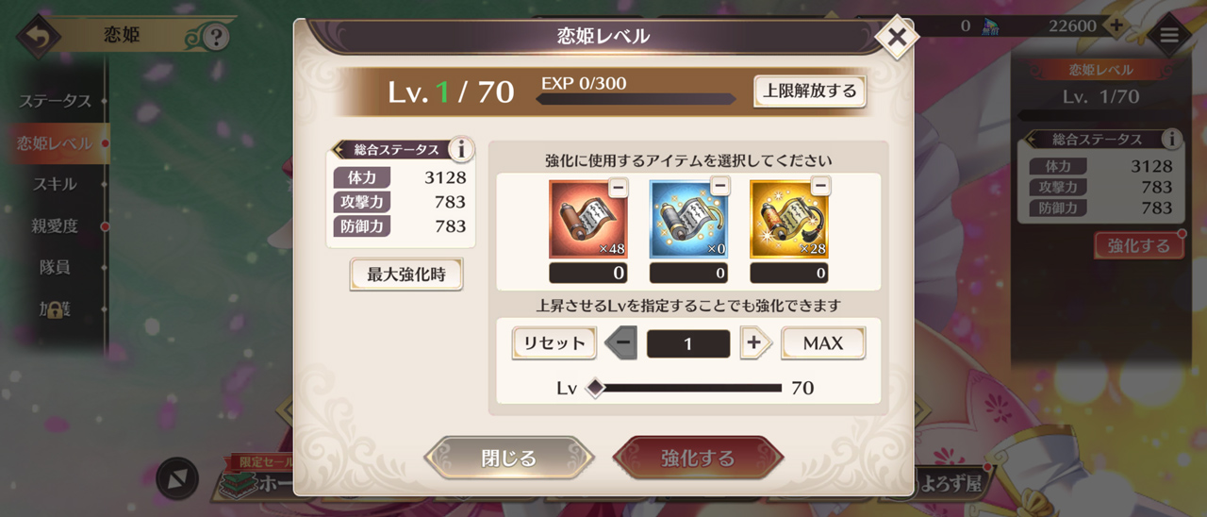Click the level slider handle
This screenshot has height=517, width=1207.
[595, 388]
